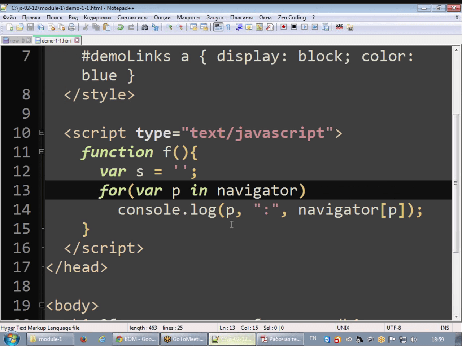This screenshot has height=346, width=462.
Task: Switch to module-1 folder taskbar button
Action: click(50, 339)
